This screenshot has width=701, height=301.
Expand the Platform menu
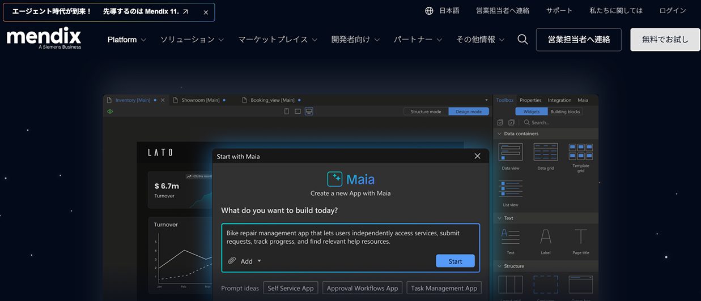click(127, 40)
